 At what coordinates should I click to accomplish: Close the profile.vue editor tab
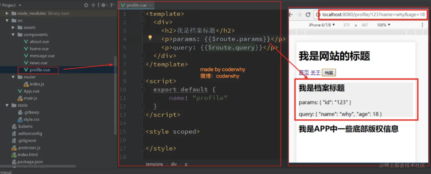150,5
